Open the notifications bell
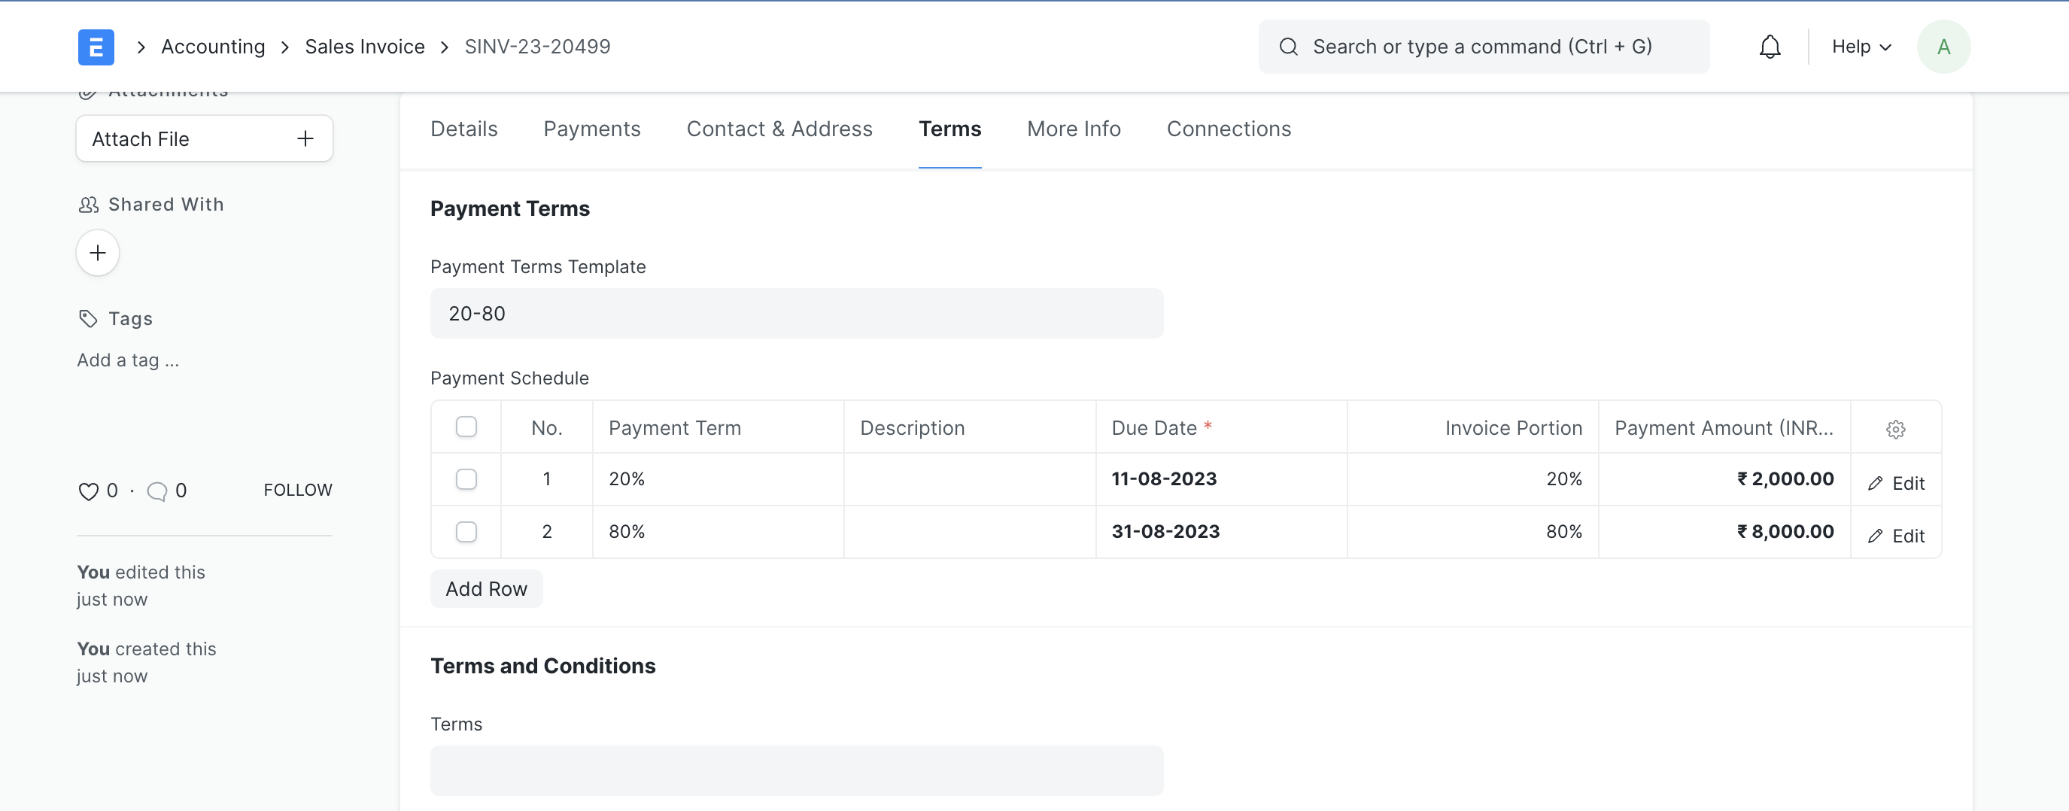 [x=1770, y=47]
